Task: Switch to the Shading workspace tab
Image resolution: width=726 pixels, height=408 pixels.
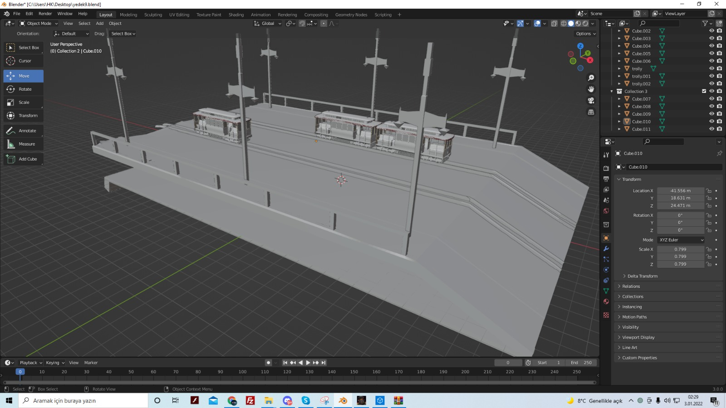Action: 236,15
